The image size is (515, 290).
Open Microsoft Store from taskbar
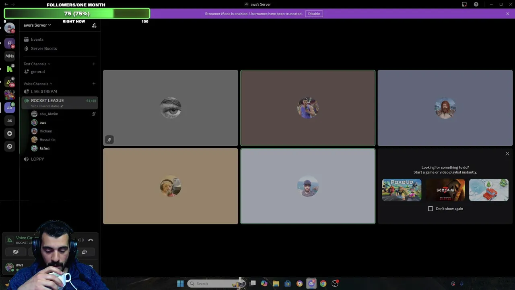288,284
